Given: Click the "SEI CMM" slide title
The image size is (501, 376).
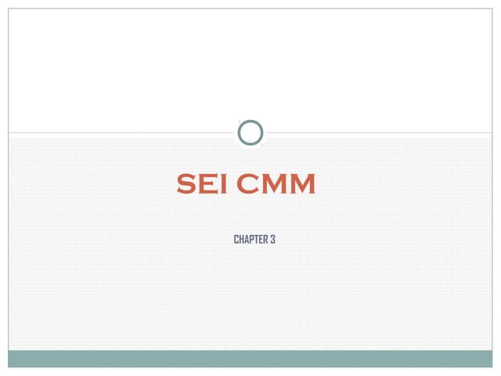Looking at the screenshot, I should pos(246,185).
